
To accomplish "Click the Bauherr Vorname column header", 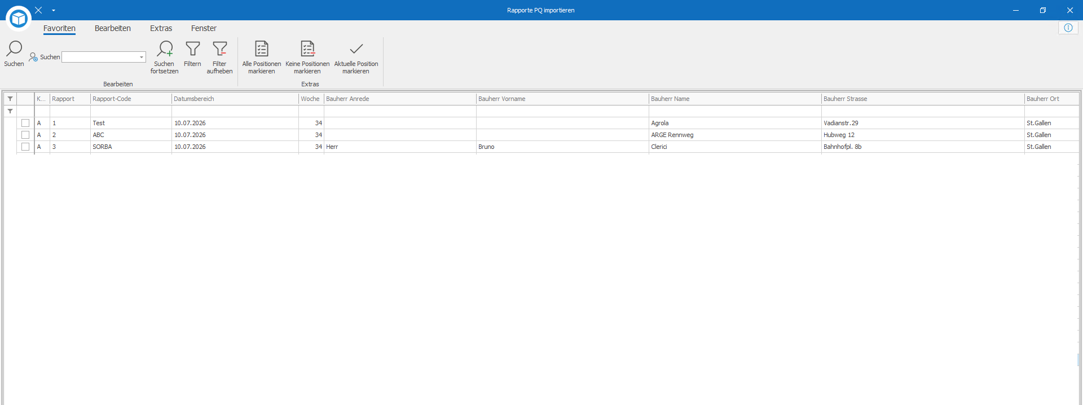I will tap(562, 99).
